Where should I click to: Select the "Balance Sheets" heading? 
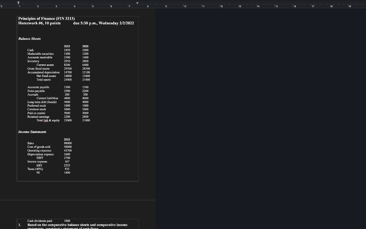tap(29, 38)
